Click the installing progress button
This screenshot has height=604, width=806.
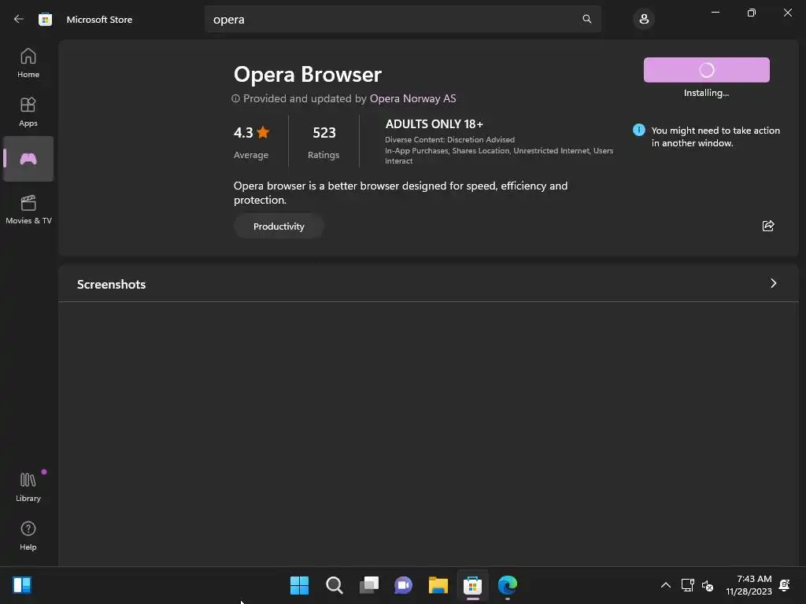(x=706, y=70)
